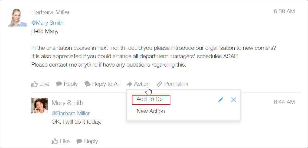The width and height of the screenshot is (308, 148).
Task: Click the pencil edit icon in the Action popup
Action: click(221, 100)
